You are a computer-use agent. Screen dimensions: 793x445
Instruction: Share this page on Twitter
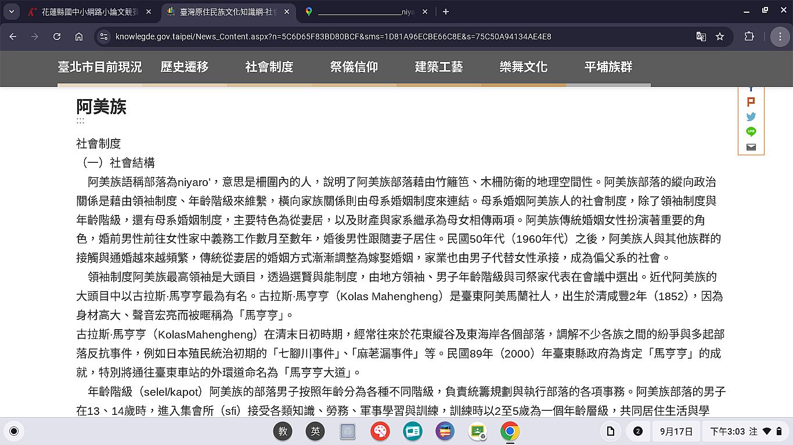751,116
